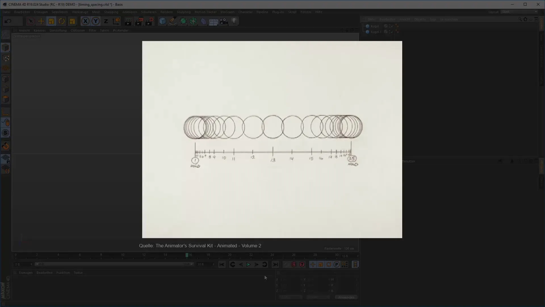
Task: Click the end frame 30 B field
Action: coord(206,264)
